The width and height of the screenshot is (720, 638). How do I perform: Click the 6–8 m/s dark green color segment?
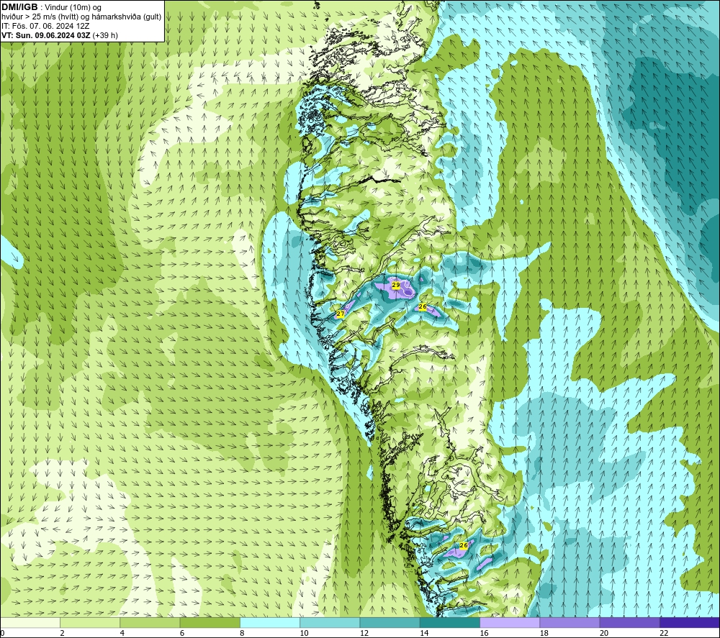point(210,622)
